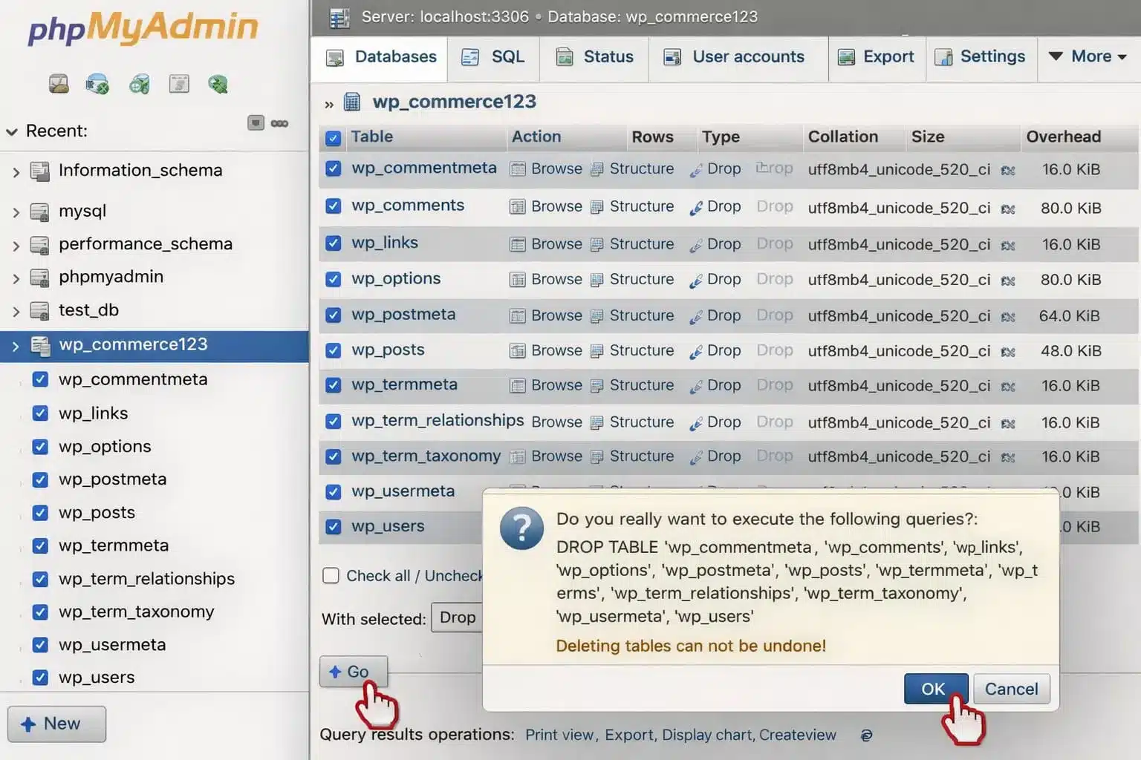
Task: Open the Databases tab
Action: coord(381,57)
